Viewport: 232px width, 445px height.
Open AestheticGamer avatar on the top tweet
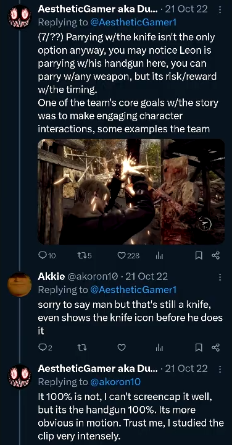tap(20, 17)
